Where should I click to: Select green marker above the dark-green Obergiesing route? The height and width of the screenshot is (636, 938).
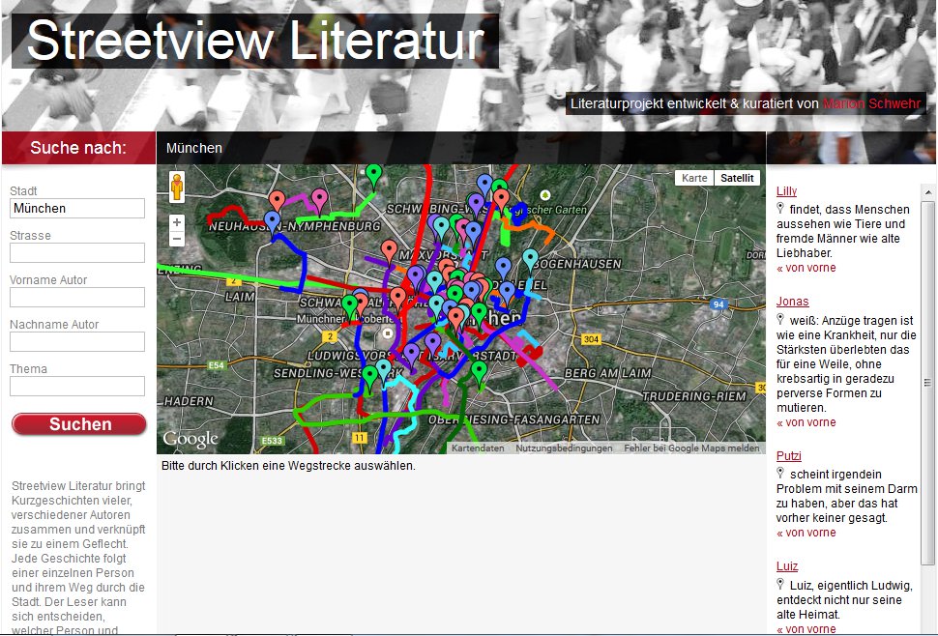point(479,374)
